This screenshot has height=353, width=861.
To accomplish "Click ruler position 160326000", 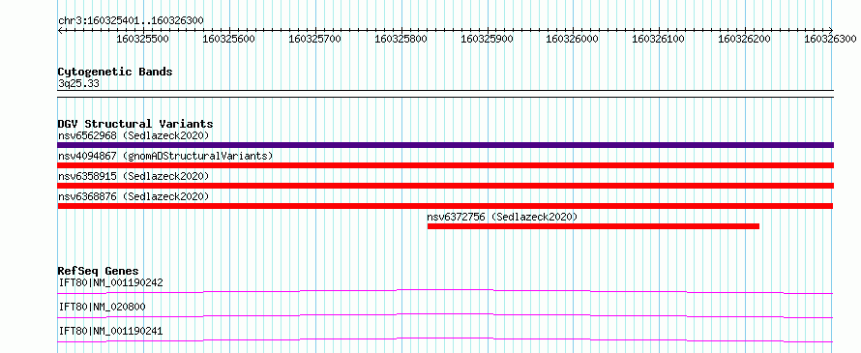I will coord(572,39).
